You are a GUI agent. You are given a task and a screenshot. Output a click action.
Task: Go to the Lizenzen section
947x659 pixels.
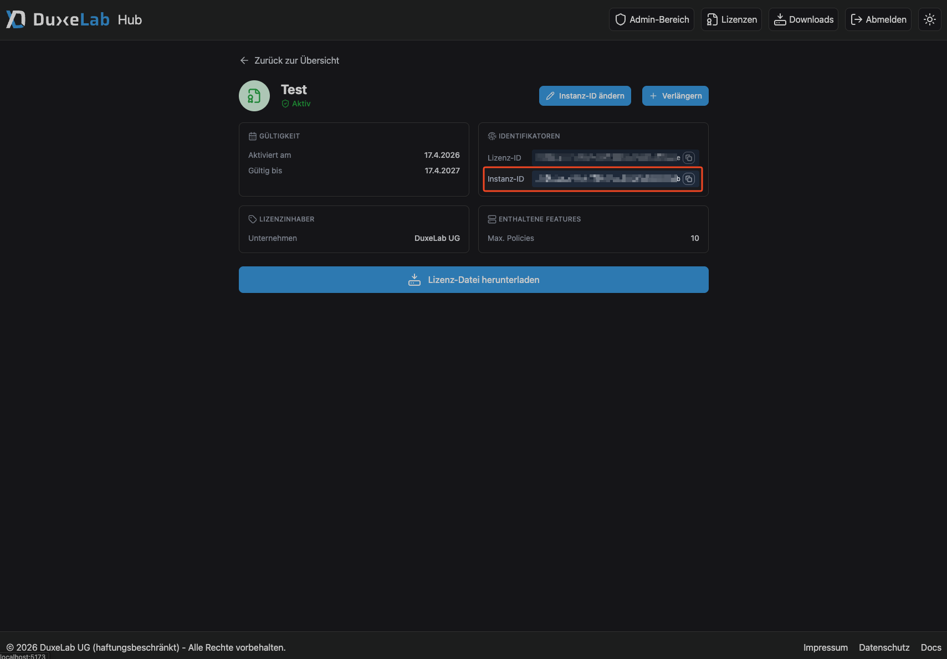[731, 19]
